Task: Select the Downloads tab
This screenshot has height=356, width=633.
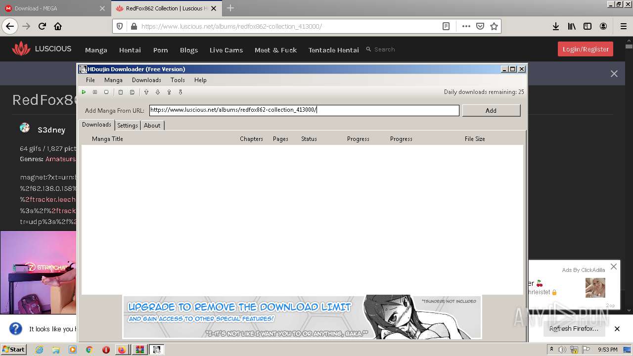Action: tap(96, 125)
